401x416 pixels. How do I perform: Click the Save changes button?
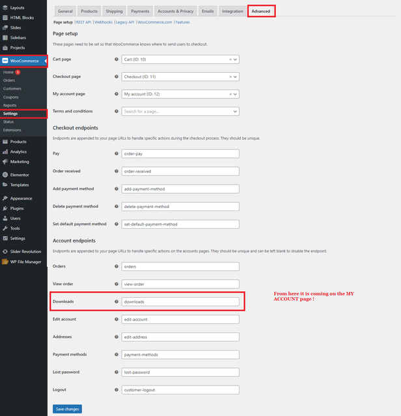click(x=67, y=409)
